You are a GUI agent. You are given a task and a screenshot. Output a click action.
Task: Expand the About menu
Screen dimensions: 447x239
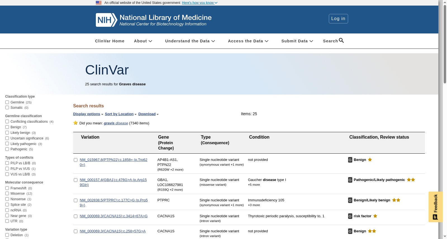pyautogui.click(x=143, y=41)
